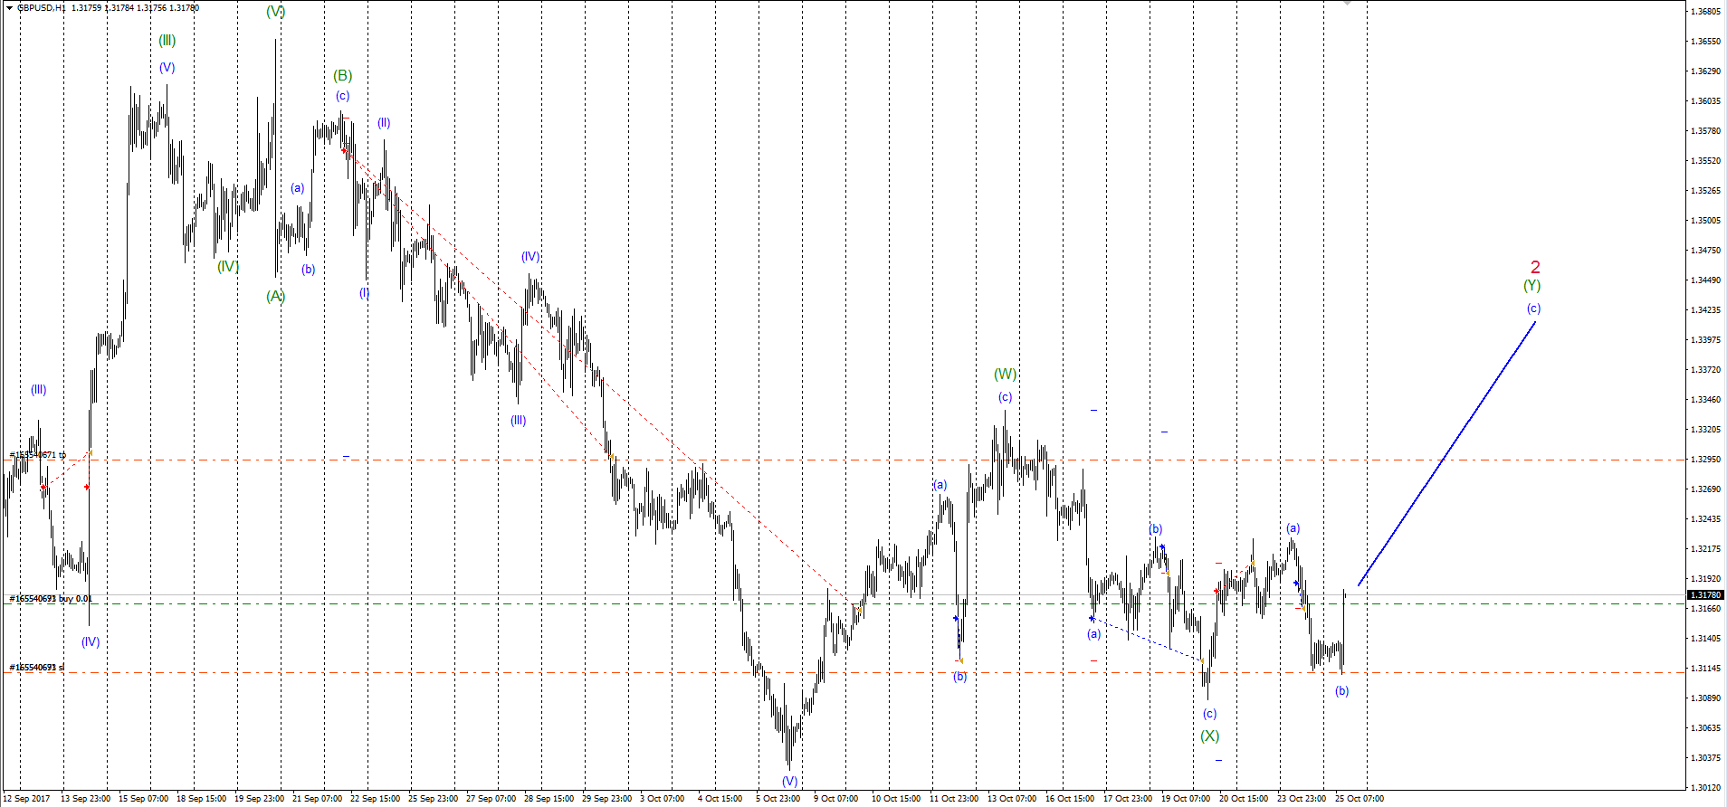Screen dimensions: 1727x807
Task: Select the blue (I) wave label
Action: pyautogui.click(x=364, y=293)
